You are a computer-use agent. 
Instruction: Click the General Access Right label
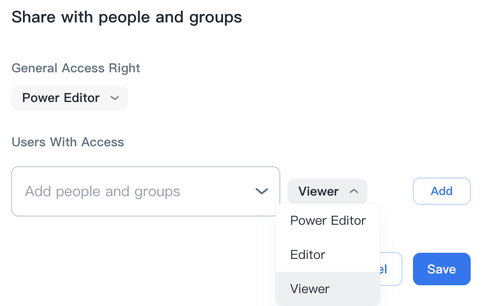76,68
